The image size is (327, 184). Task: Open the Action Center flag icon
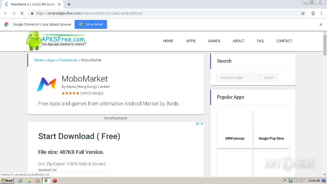click(x=302, y=181)
